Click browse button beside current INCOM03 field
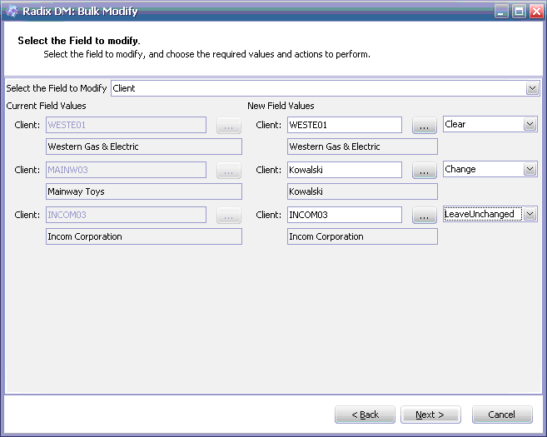The width and height of the screenshot is (547, 437). point(229,216)
